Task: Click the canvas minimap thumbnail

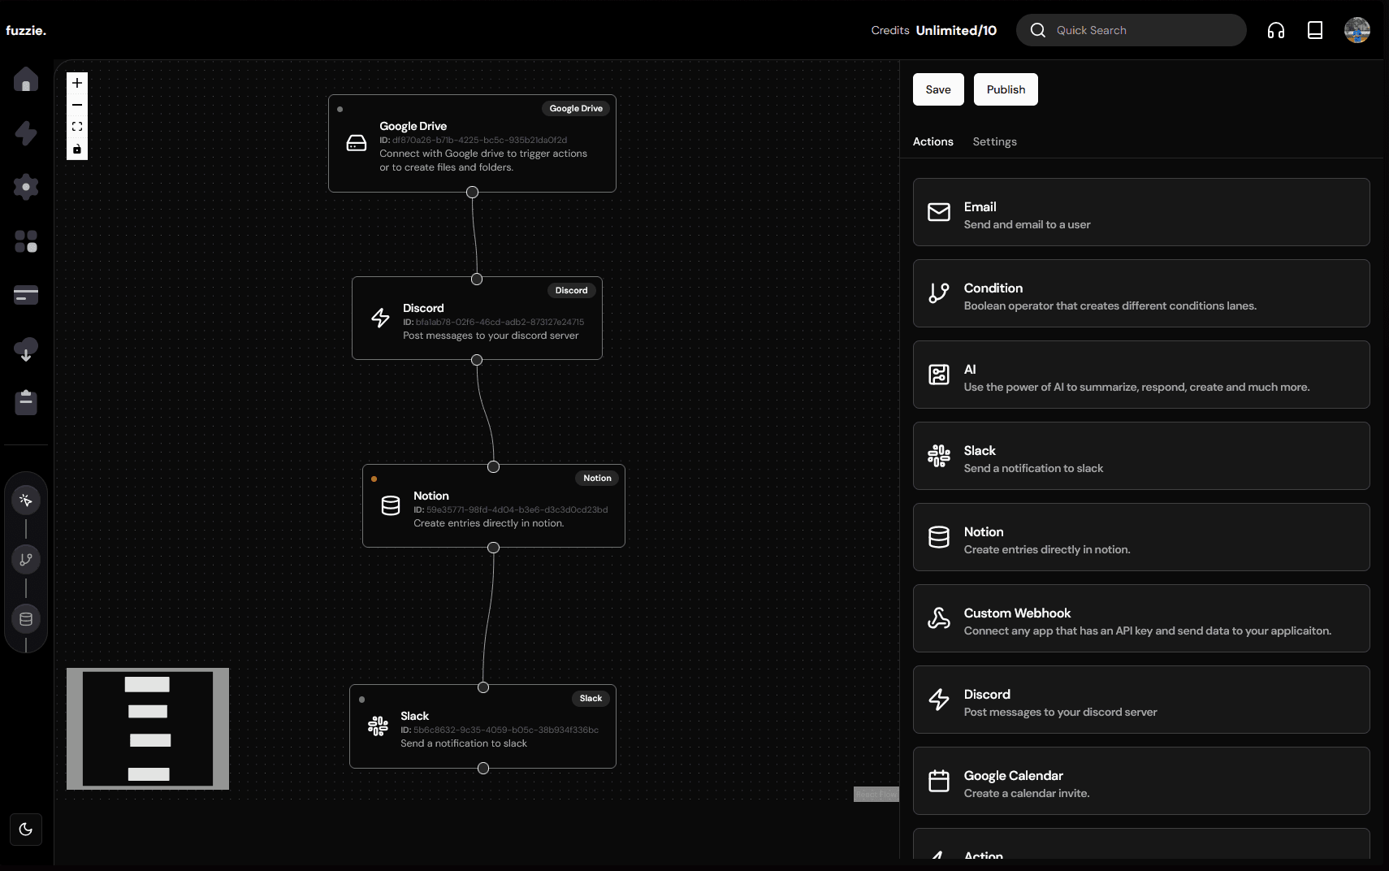Action: pos(148,729)
